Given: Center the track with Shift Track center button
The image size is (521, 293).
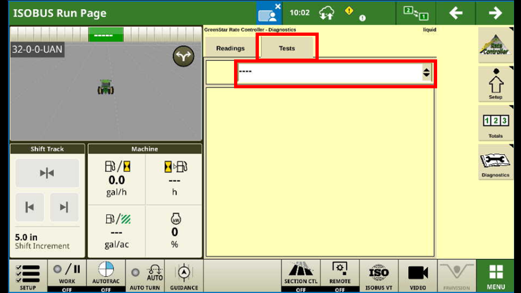Looking at the screenshot, I should pyautogui.click(x=47, y=173).
